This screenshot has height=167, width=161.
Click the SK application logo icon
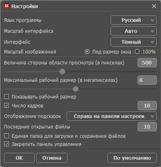(x=7, y=6)
